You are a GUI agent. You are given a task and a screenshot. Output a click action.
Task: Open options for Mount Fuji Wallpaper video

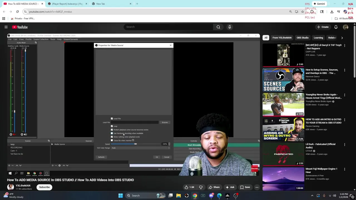pyautogui.click(x=345, y=169)
